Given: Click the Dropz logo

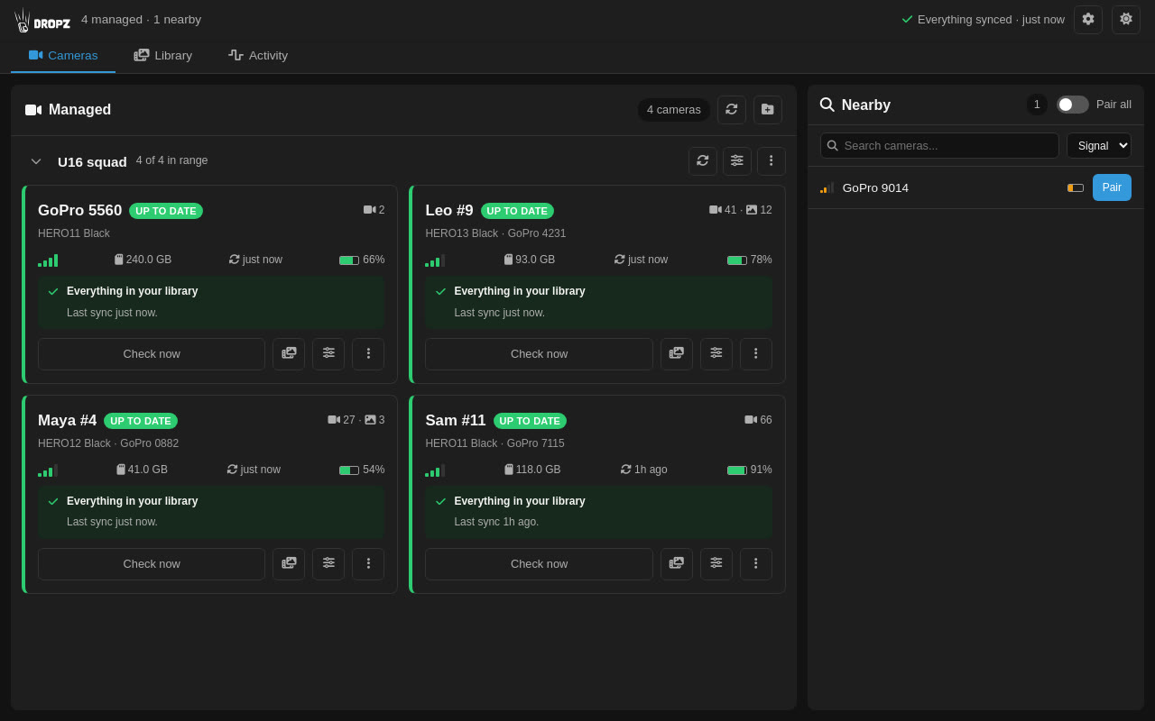Looking at the screenshot, I should pyautogui.click(x=42, y=20).
